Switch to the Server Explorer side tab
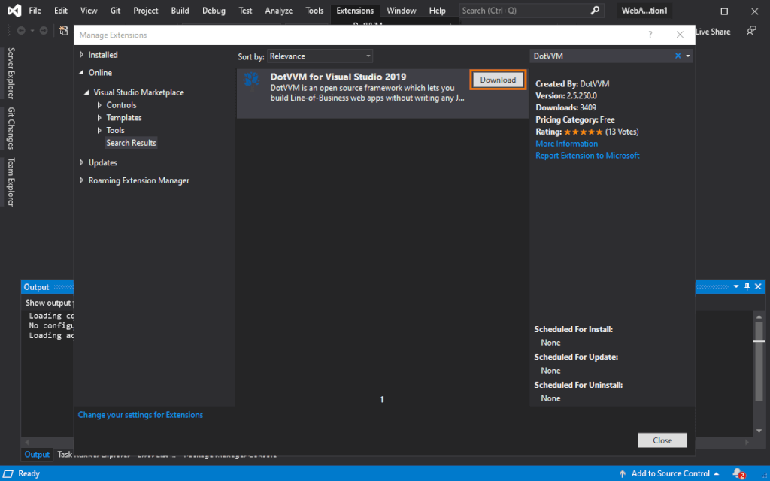Viewport: 770px width, 481px height. click(x=11, y=73)
